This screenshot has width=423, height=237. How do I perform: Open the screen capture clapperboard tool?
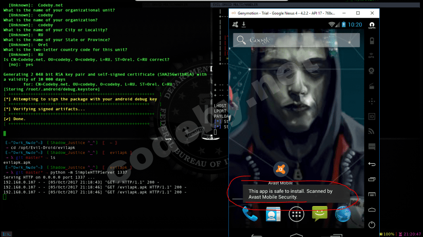pyautogui.click(x=371, y=86)
